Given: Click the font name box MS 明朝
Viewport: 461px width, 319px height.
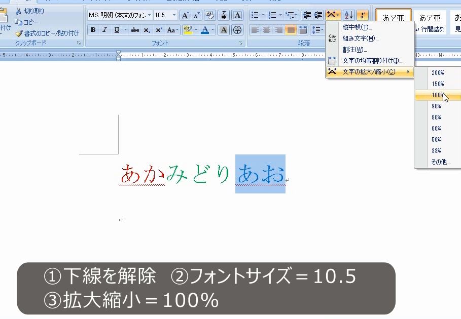Looking at the screenshot, I should click(x=117, y=15).
